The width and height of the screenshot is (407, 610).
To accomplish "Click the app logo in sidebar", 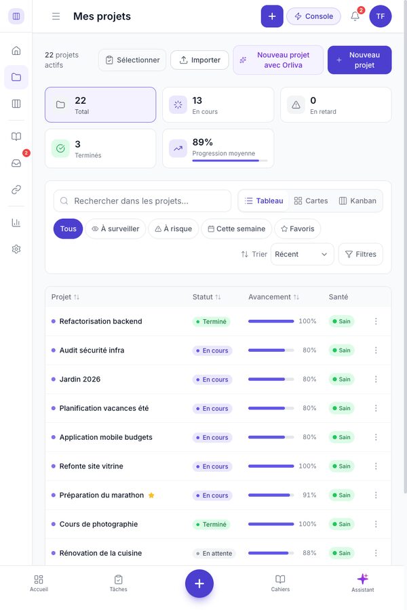I will click(x=16, y=16).
